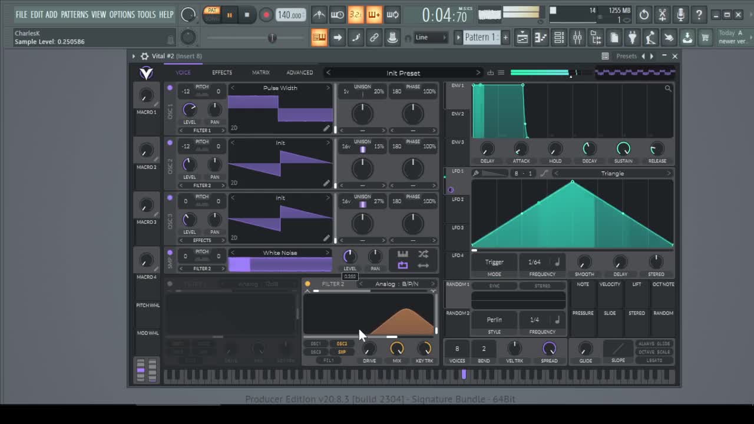Switch to the ADVANCED tab in Vital
This screenshot has height=424, width=754.
point(300,72)
